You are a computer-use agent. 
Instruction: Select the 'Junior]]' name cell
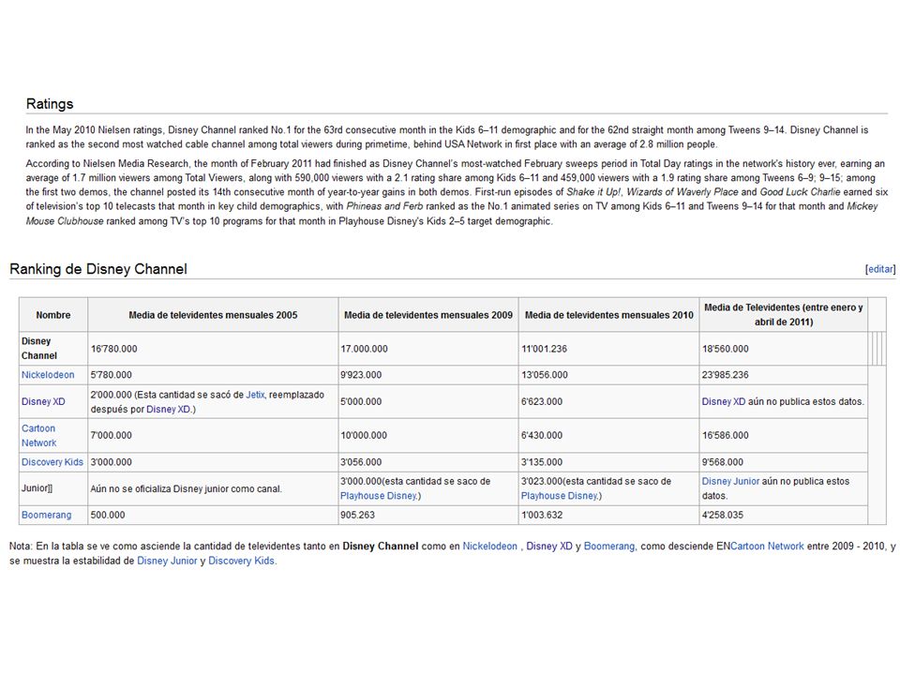(53, 488)
